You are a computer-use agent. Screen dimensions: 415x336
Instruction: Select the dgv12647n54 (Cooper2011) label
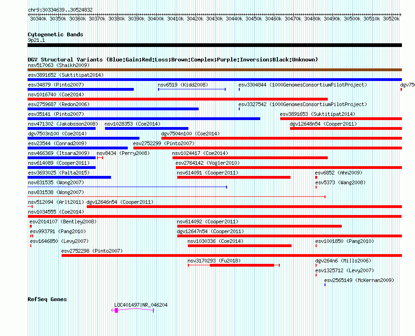click(x=211, y=231)
